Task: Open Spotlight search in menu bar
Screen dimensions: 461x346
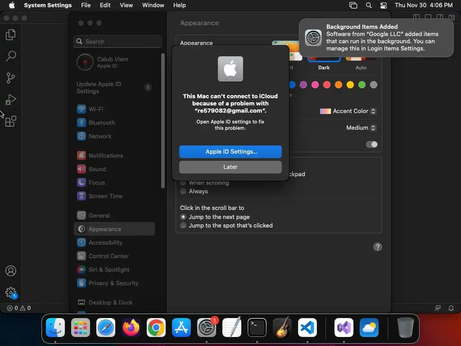Action: pyautogui.click(x=368, y=5)
